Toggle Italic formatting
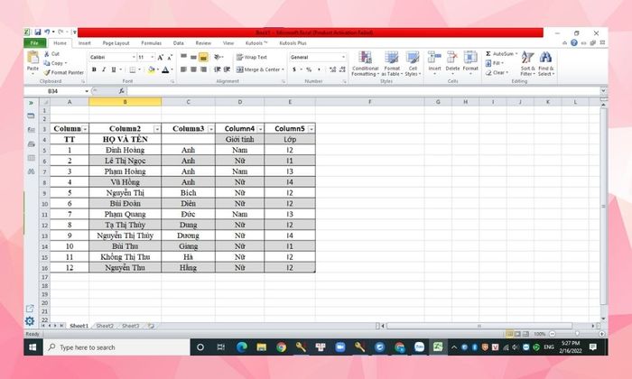 [102, 69]
